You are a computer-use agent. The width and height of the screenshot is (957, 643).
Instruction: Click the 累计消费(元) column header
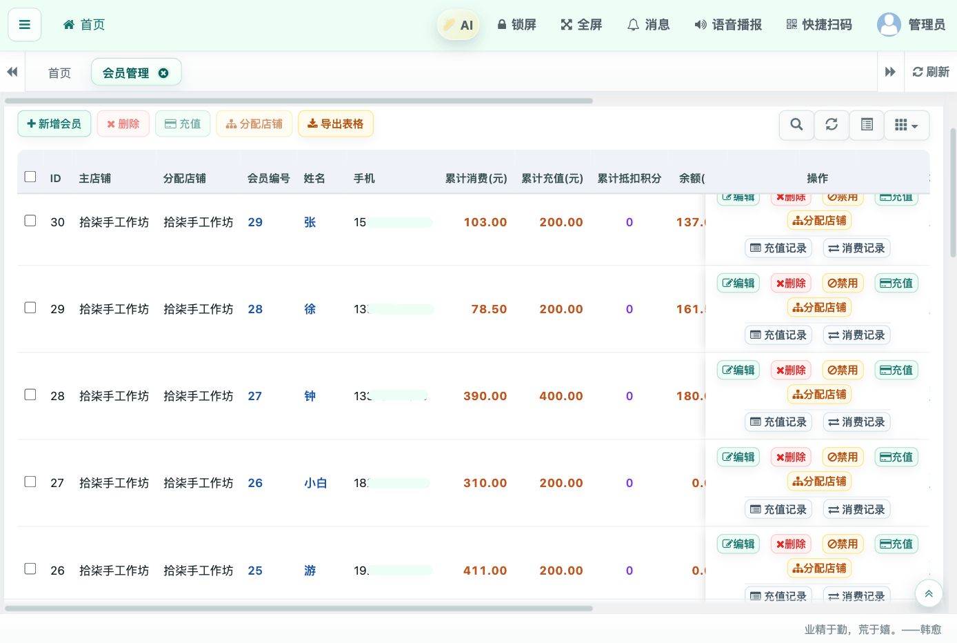(476, 179)
